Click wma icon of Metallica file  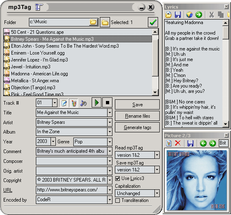pyautogui.click(x=7, y=81)
